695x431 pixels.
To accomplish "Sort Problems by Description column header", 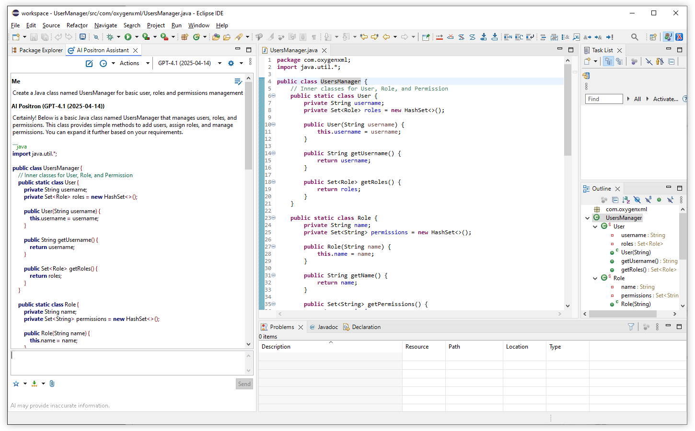I will (x=330, y=347).
